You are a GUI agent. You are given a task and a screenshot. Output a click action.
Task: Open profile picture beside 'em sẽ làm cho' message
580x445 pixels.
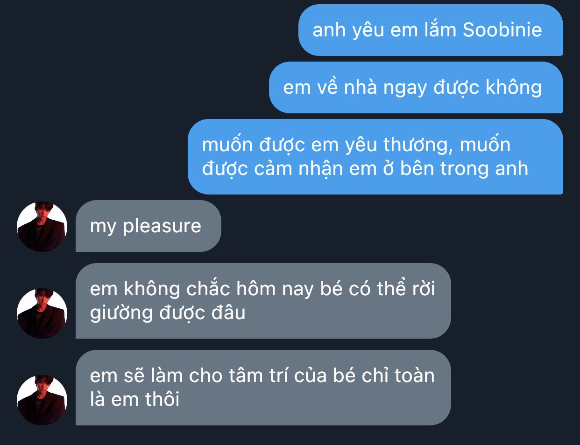[42, 400]
